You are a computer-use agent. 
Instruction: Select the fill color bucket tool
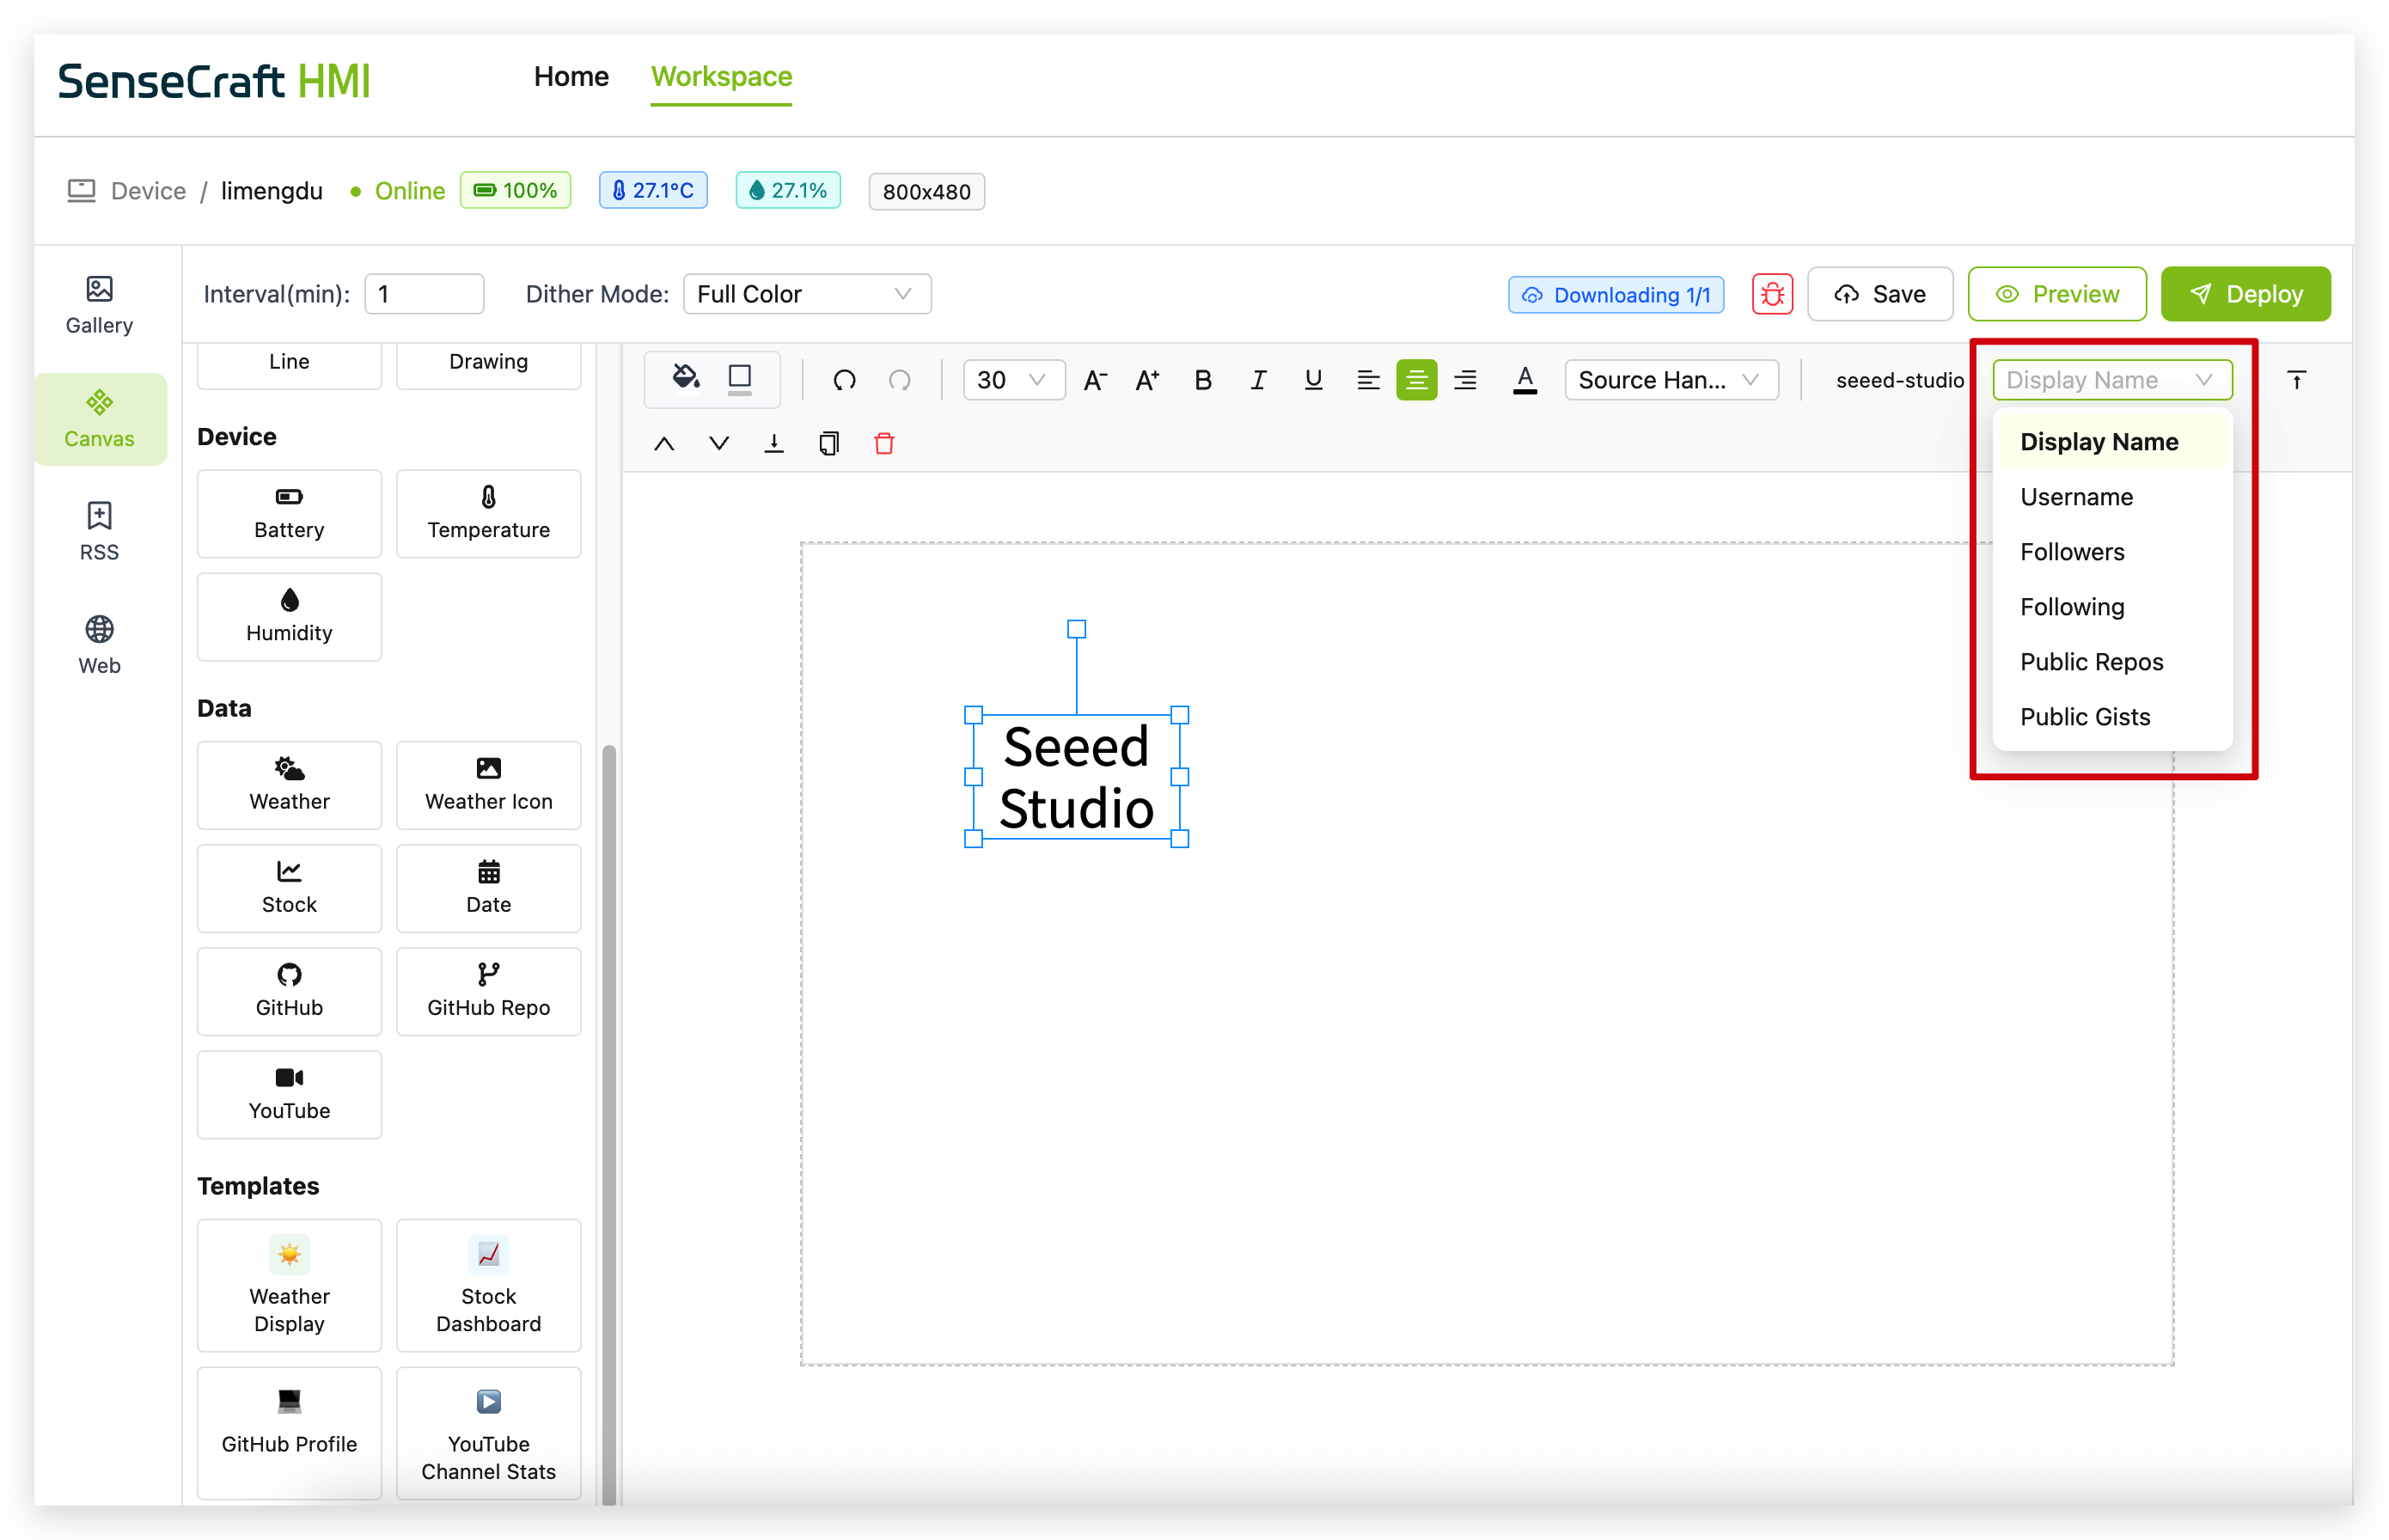coord(685,377)
